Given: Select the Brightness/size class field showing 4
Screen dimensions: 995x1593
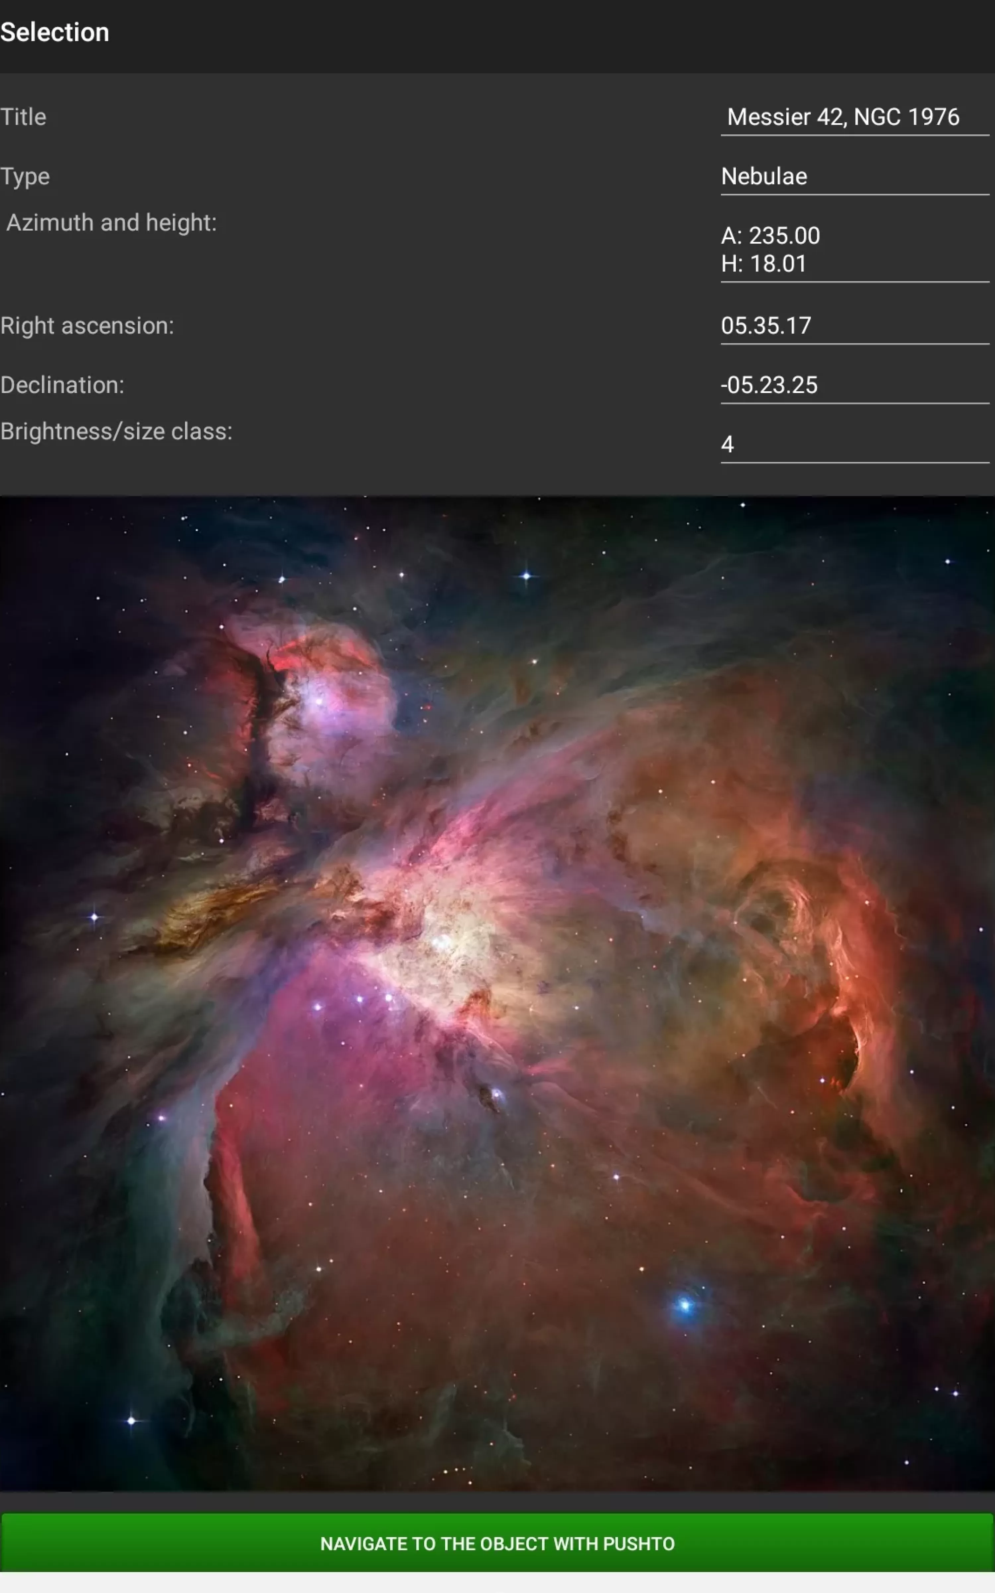Looking at the screenshot, I should [x=855, y=444].
